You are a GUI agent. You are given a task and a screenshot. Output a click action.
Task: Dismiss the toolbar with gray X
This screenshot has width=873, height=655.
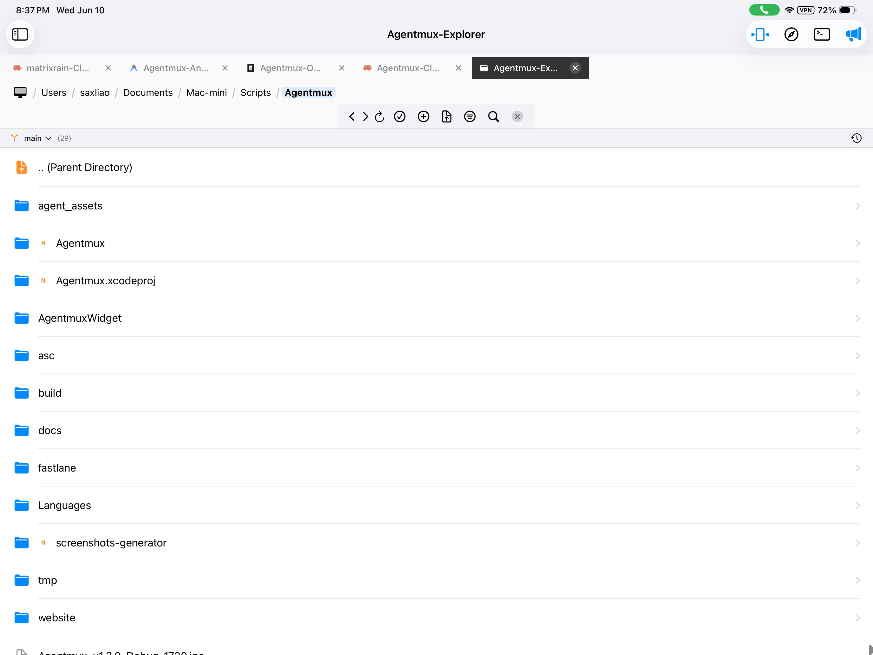pyautogui.click(x=517, y=116)
